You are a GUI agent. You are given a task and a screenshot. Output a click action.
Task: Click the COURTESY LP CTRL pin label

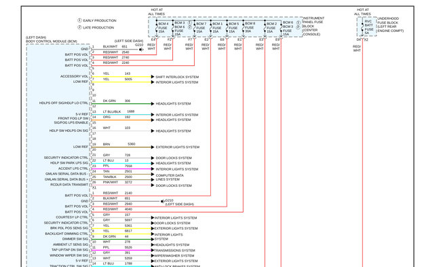(72, 217)
